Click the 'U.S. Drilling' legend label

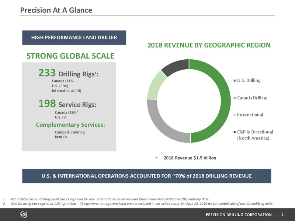click(249, 80)
